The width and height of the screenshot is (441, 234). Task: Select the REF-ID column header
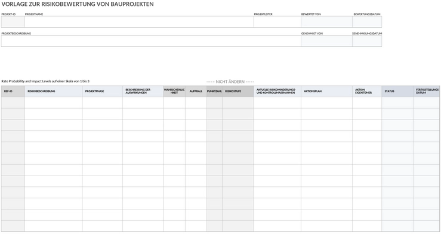(x=13, y=91)
